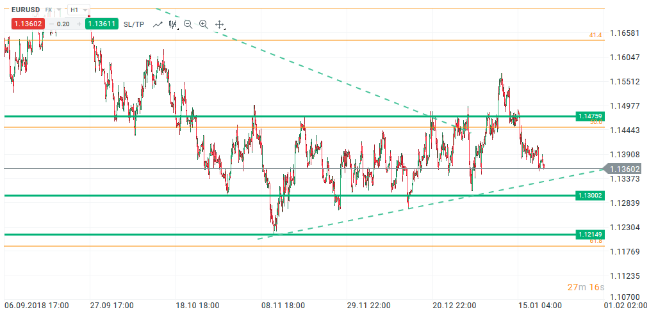The image size is (649, 312).
Task: Click the grey current price tag 1.13602
Action: (623, 169)
